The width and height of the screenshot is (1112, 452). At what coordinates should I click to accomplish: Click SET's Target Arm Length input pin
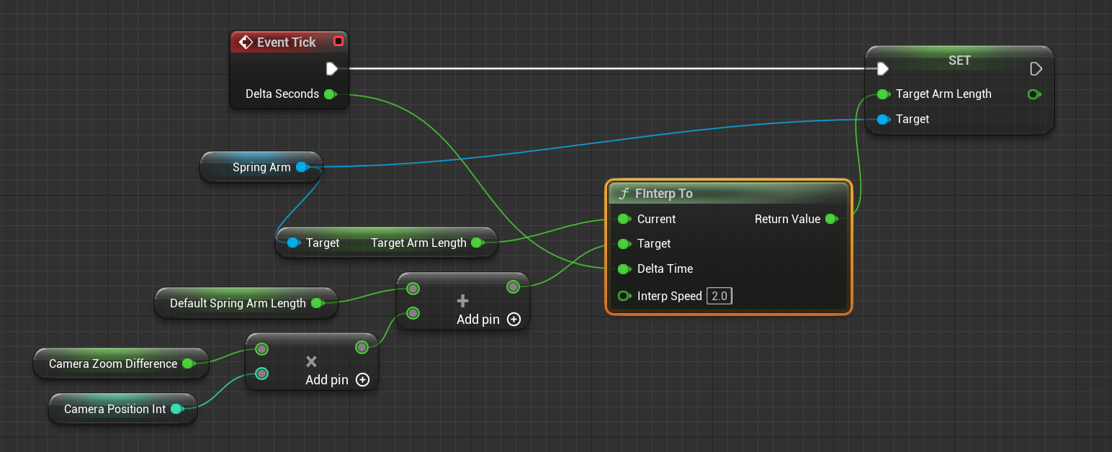pos(884,94)
